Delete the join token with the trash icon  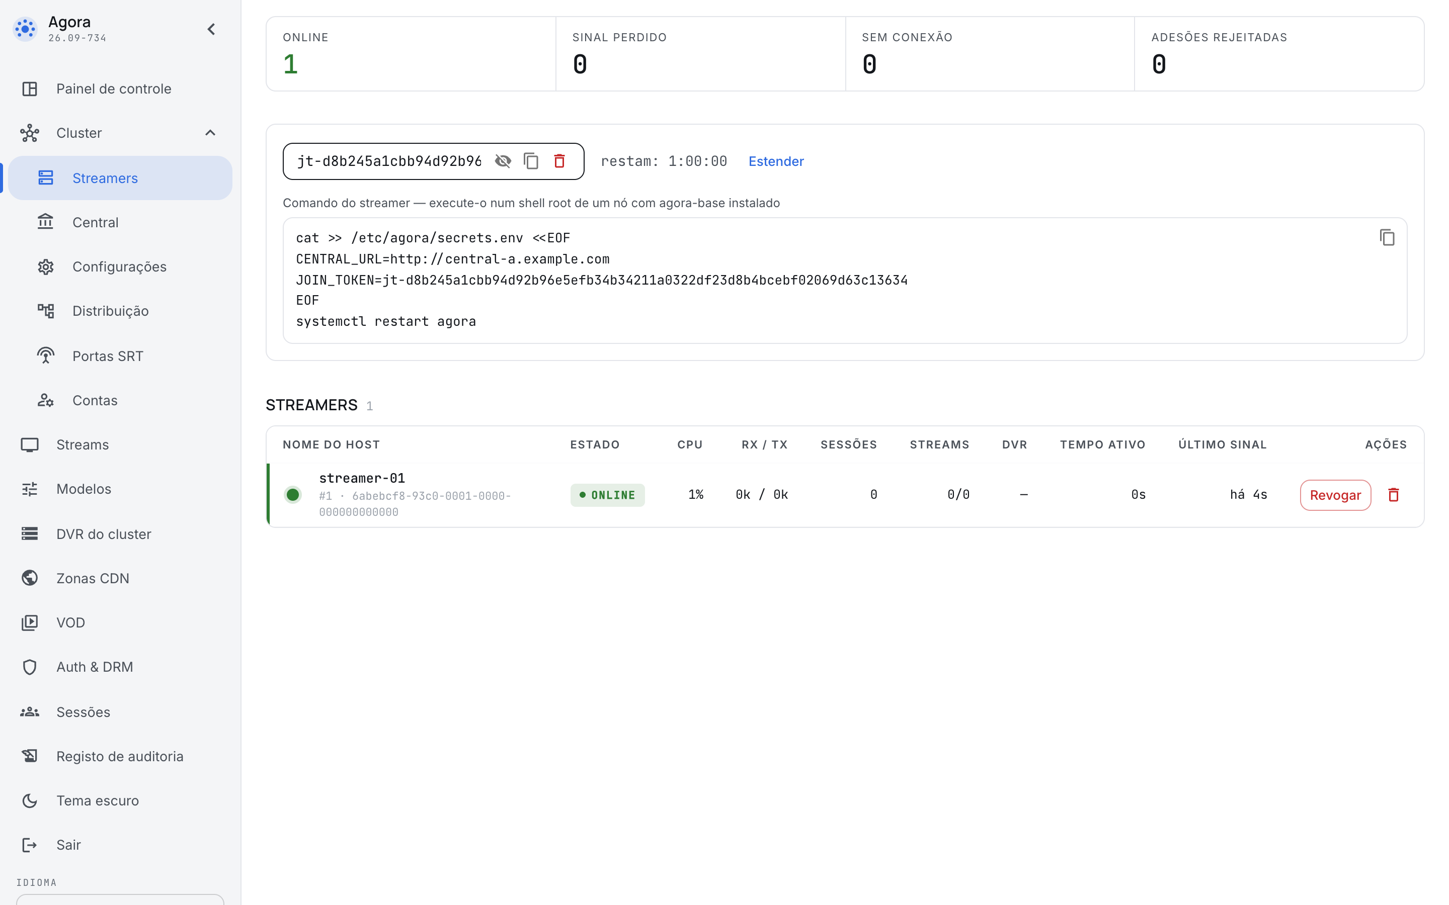click(559, 161)
